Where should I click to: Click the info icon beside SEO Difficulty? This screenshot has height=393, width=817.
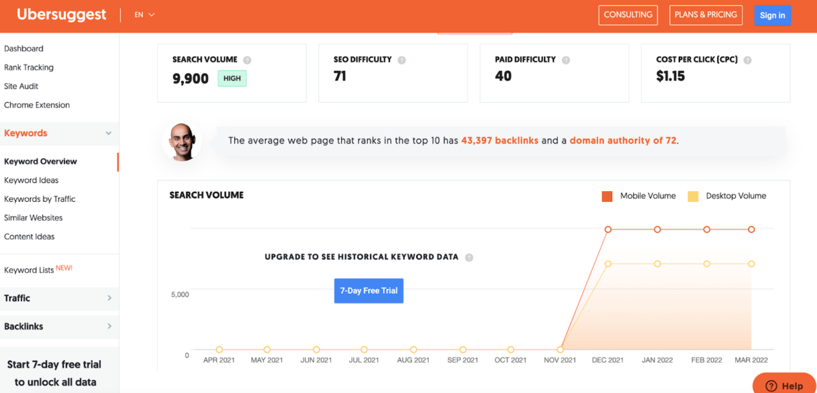(402, 60)
